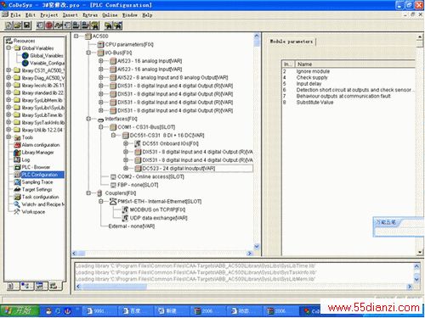This screenshot has height=318, width=425.
Task: Click the Find next toolbar icon
Action: tap(117, 25)
